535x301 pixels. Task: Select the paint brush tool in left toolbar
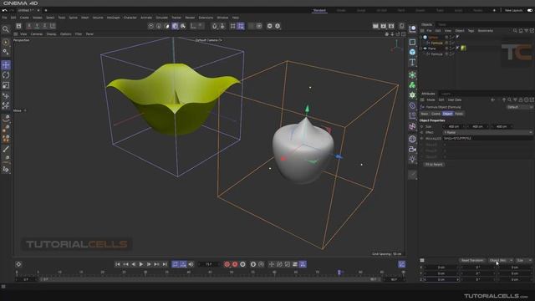coord(6,149)
